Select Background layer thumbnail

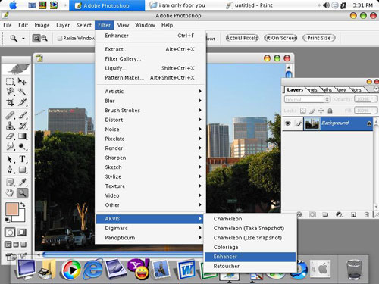pos(312,123)
